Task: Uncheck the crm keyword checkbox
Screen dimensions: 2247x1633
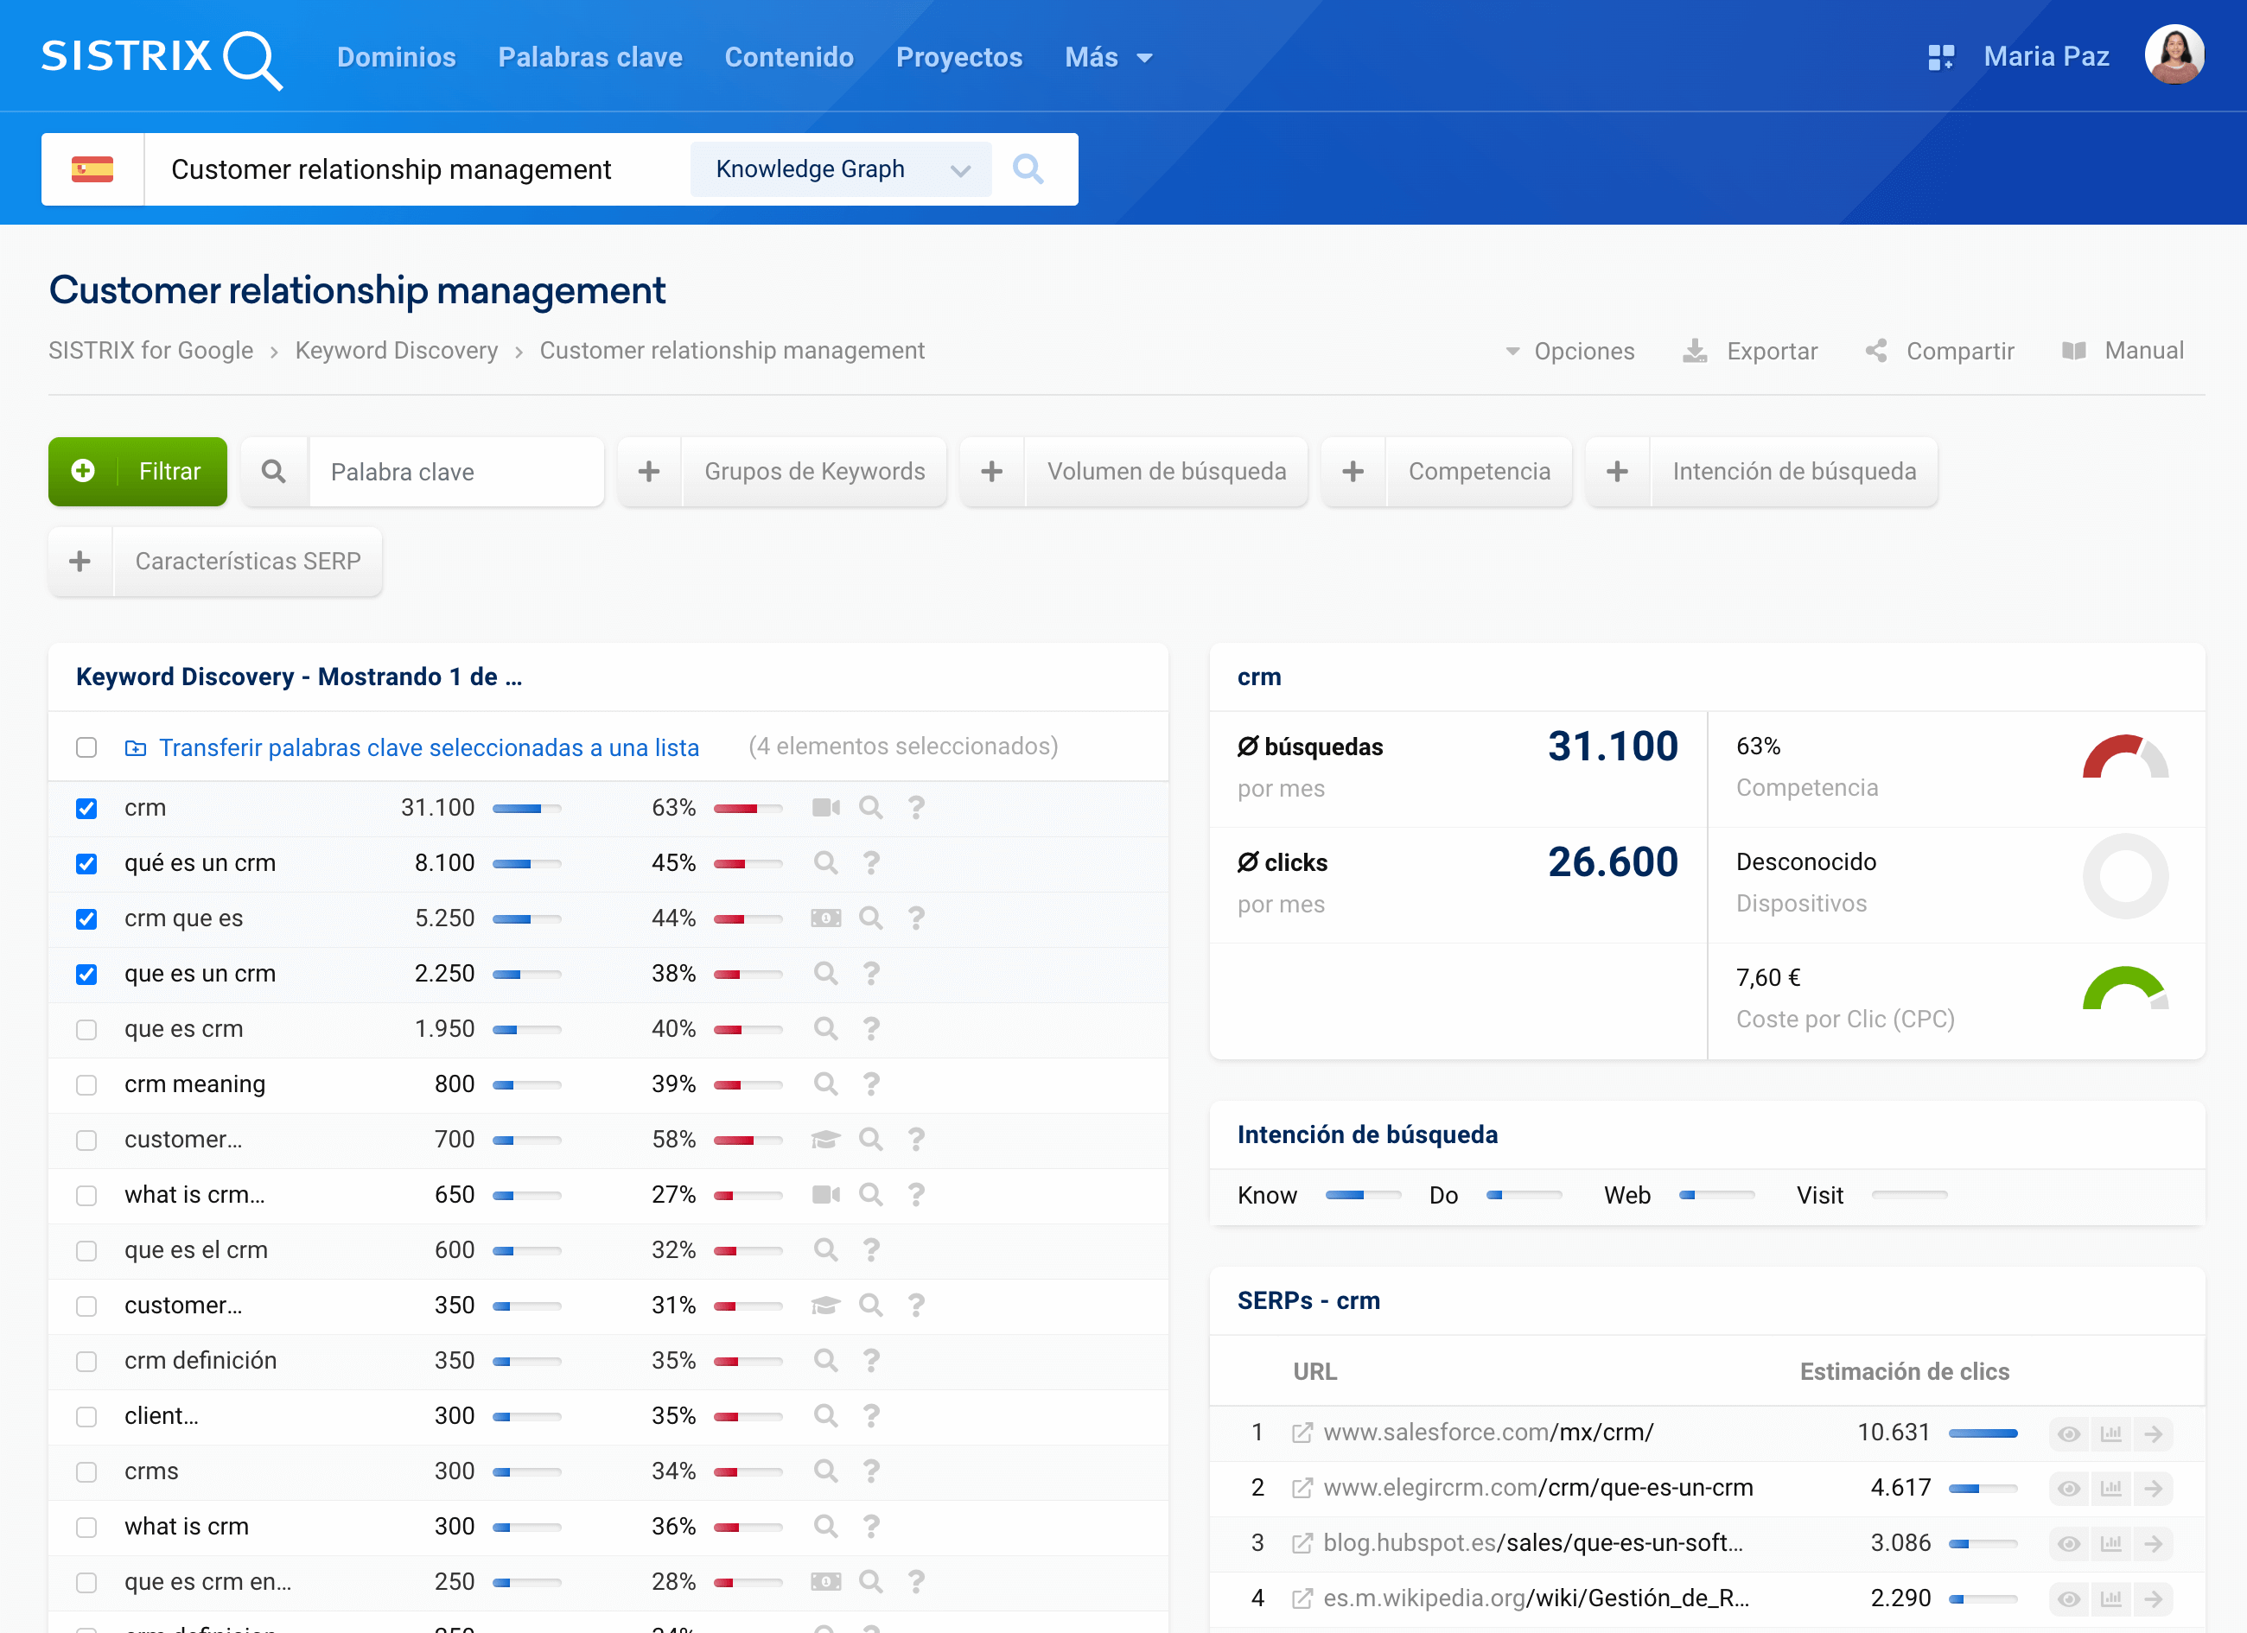Action: coord(86,808)
